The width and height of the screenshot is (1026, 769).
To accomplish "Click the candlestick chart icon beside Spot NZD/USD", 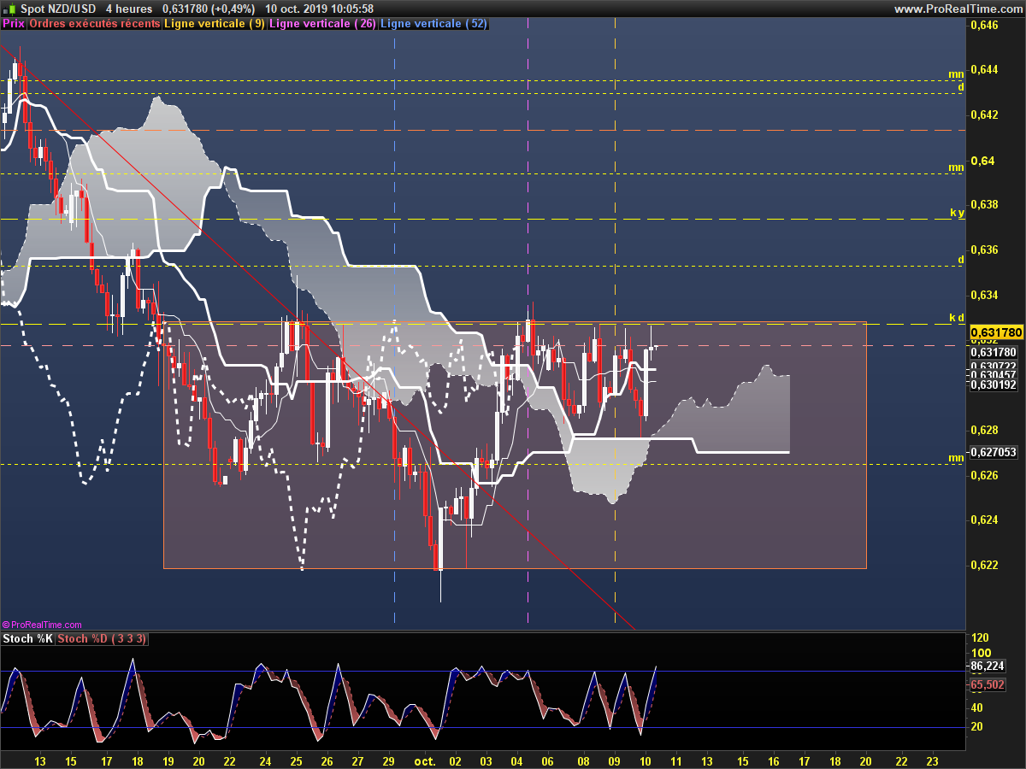I will pos(9,9).
